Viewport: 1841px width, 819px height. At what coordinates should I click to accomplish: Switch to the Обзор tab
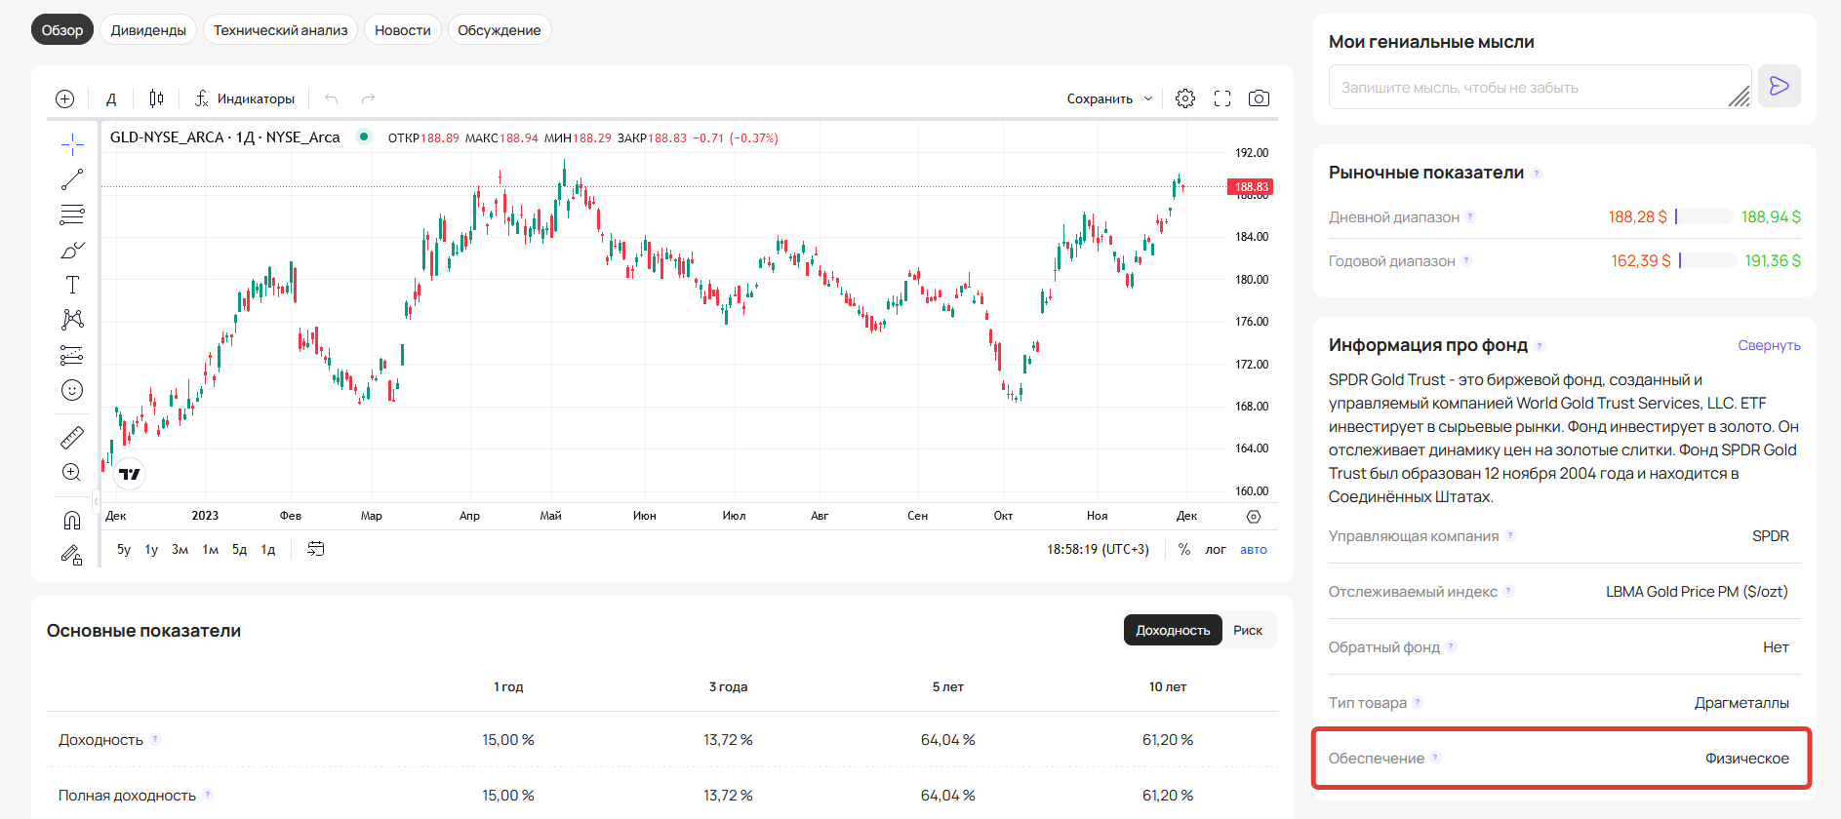(x=62, y=30)
